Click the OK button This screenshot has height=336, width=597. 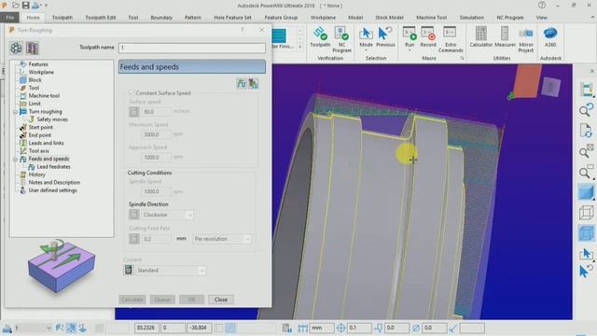pos(191,300)
